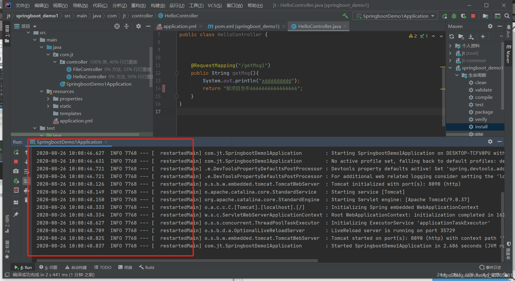The width and height of the screenshot is (515, 281).
Task: Open Ant side tool window tab
Action: [x=508, y=31]
